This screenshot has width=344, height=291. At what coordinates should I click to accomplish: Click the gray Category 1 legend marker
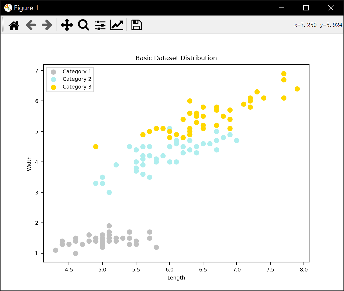click(x=54, y=72)
